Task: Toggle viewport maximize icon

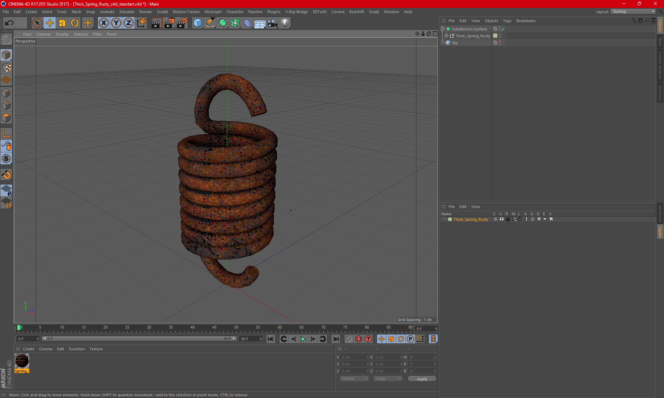Action: (x=435, y=34)
